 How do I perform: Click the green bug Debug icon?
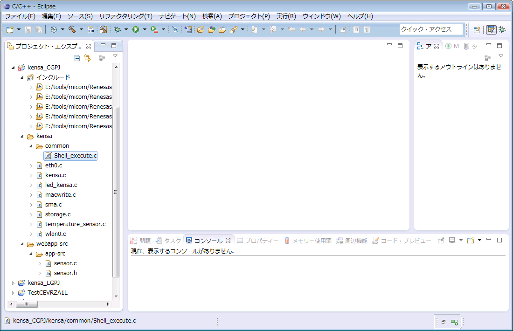click(117, 29)
